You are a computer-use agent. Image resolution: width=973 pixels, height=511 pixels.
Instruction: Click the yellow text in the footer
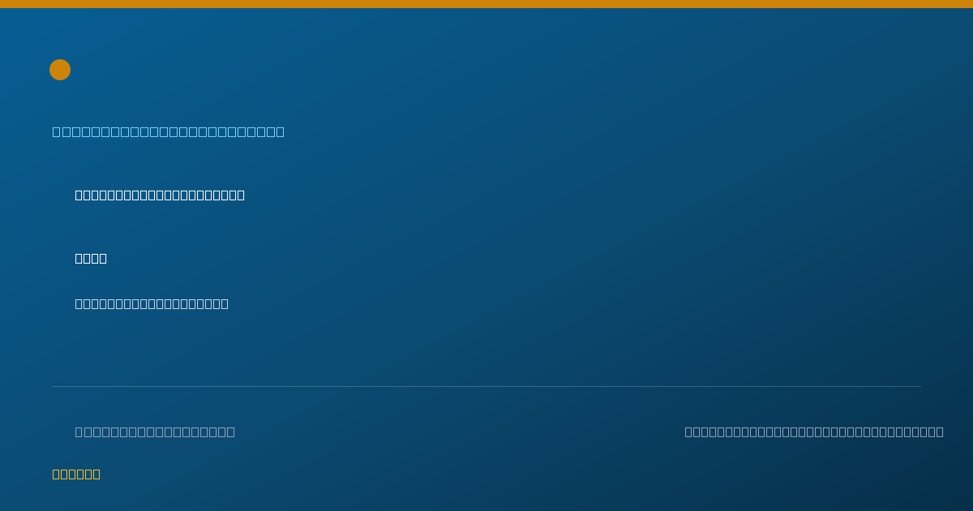tap(76, 474)
